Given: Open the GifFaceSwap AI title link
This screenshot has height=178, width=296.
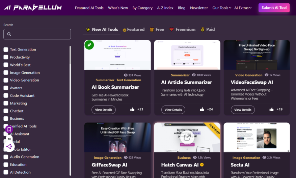Looking at the screenshot, I should click(x=109, y=165).
